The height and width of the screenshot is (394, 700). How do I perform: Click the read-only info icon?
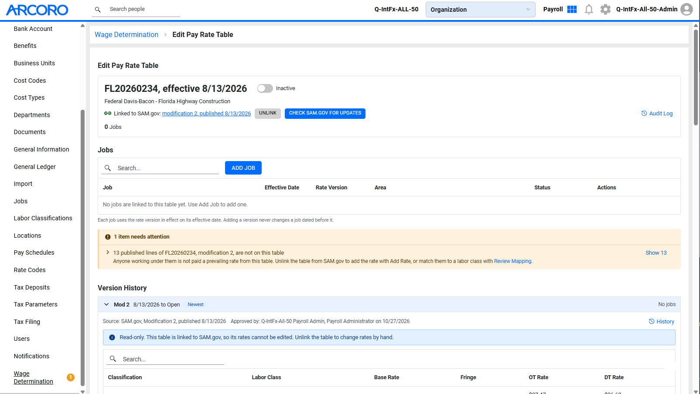tap(112, 337)
